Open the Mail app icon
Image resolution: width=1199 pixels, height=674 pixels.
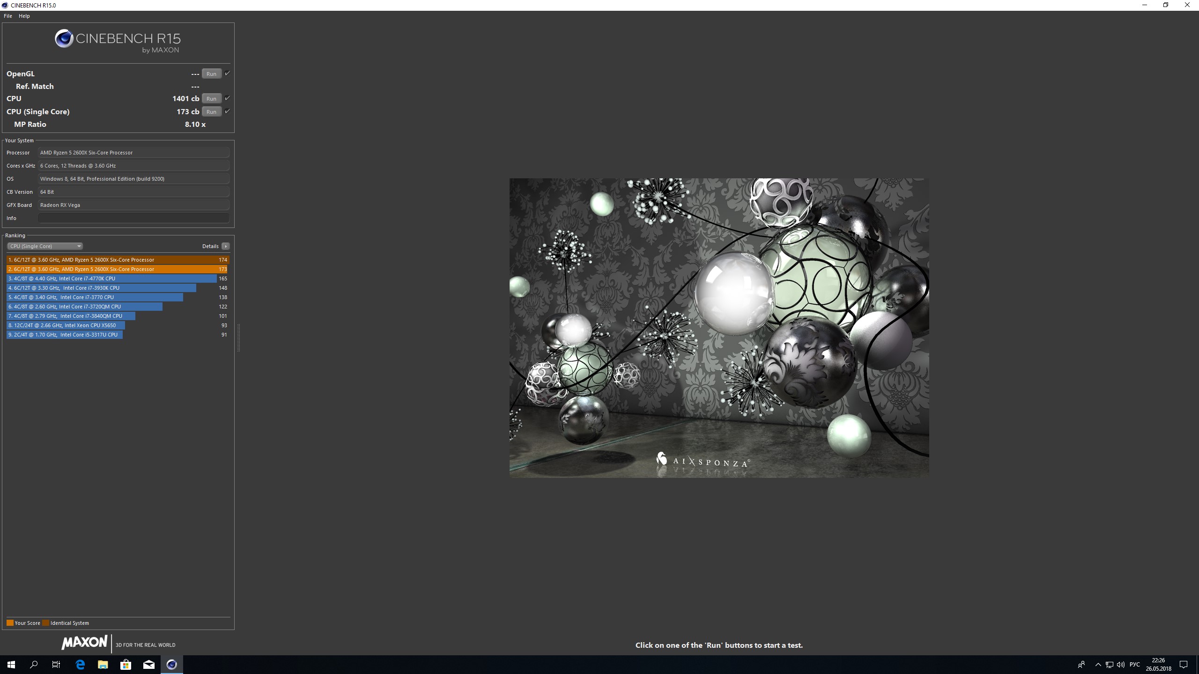149,665
